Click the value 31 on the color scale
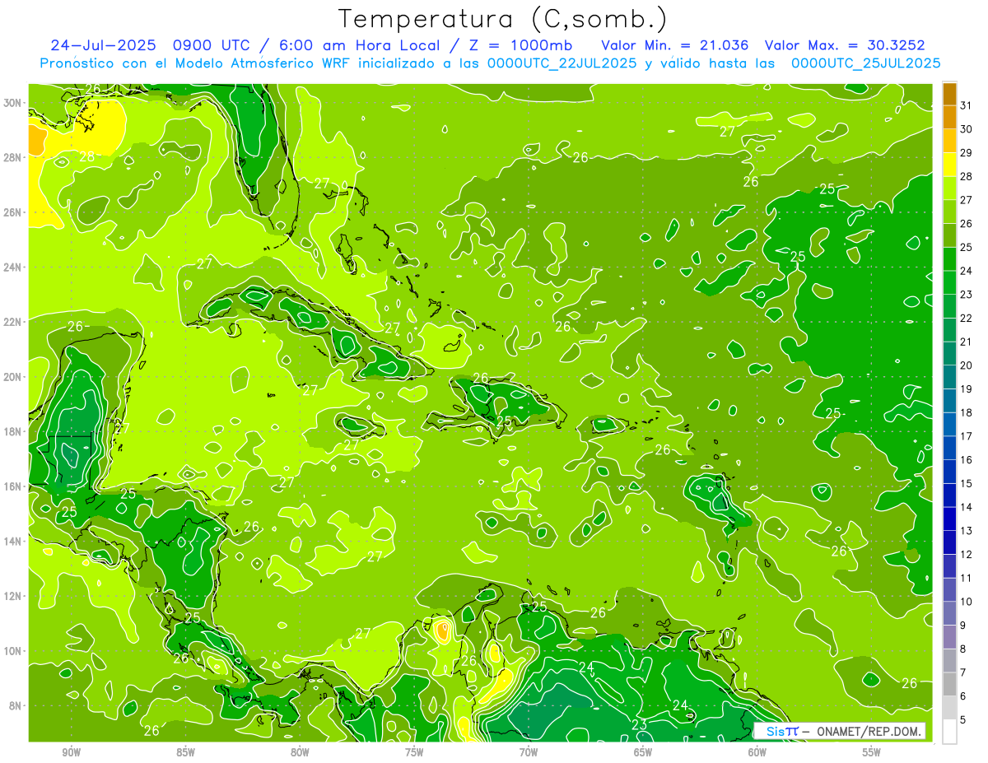Viewport: 988px width, 763px height. click(967, 105)
